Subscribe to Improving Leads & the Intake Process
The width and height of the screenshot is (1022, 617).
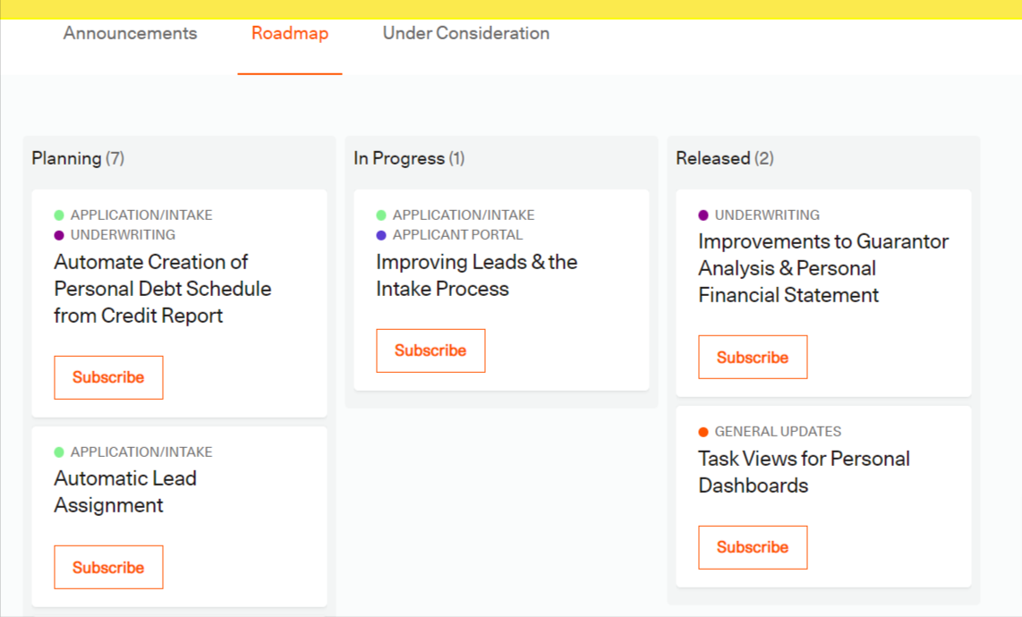coord(430,351)
